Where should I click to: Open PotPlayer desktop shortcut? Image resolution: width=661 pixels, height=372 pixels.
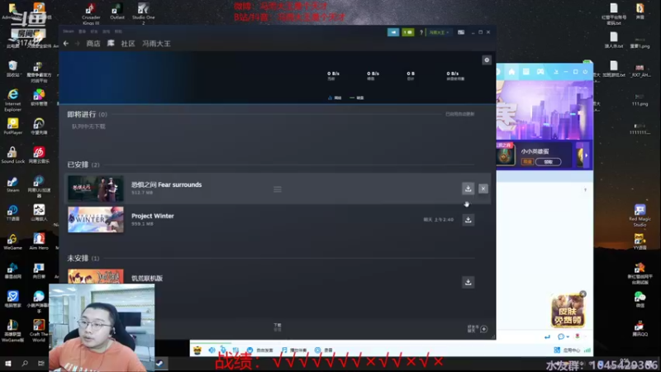click(x=12, y=126)
